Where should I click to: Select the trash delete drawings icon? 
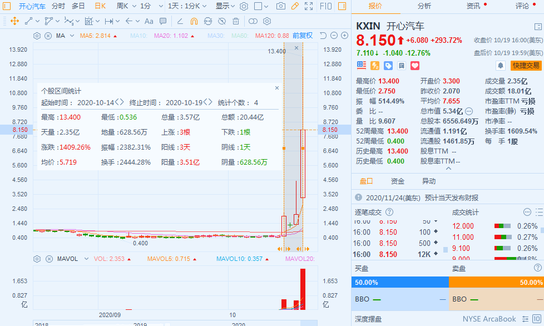tap(236, 21)
